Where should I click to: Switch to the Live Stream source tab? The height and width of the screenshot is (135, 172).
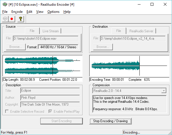[x=50, y=31]
